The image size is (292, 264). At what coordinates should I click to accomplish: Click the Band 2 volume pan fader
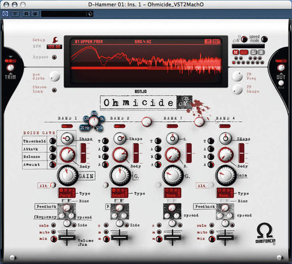(x=119, y=237)
